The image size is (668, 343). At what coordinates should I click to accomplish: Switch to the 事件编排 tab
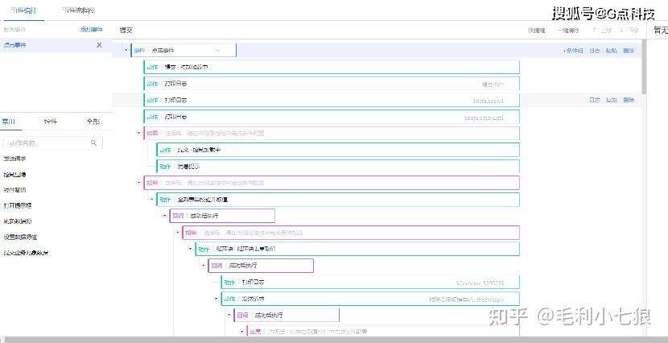click(23, 10)
